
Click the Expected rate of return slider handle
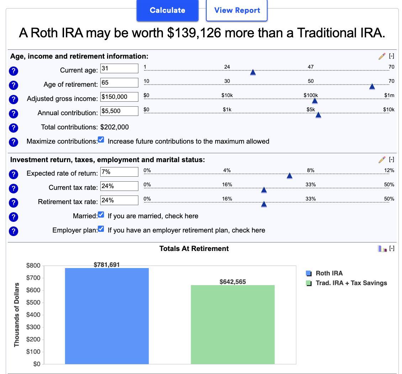[290, 176]
